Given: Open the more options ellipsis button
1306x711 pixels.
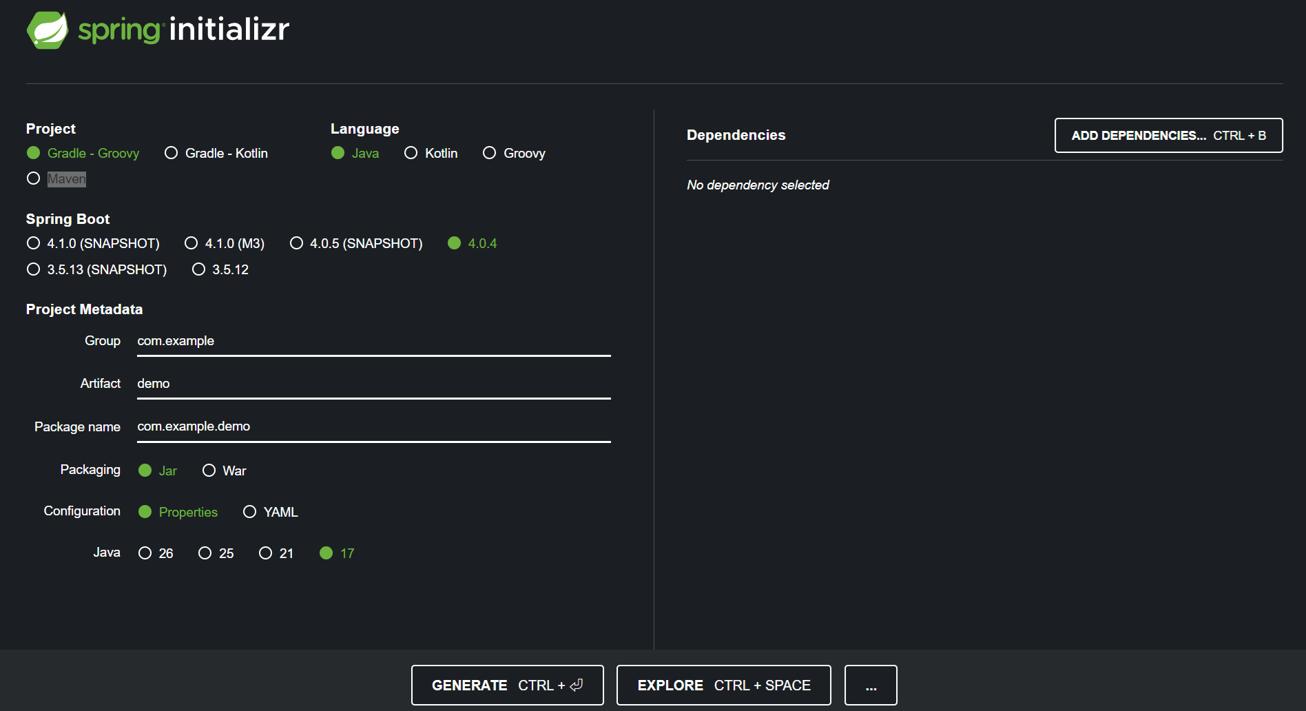Looking at the screenshot, I should click(871, 686).
